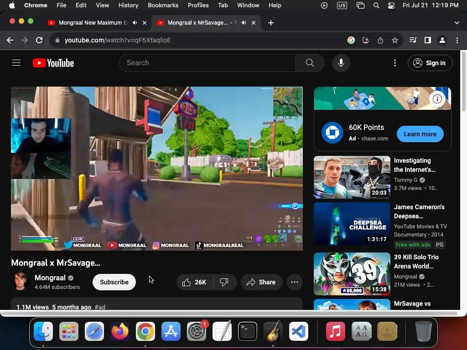467x350 pixels.
Task: Like the video with thumbs up
Action: (x=195, y=282)
